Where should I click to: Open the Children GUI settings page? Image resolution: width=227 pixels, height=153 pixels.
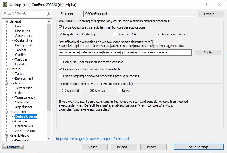[x=24, y=126]
